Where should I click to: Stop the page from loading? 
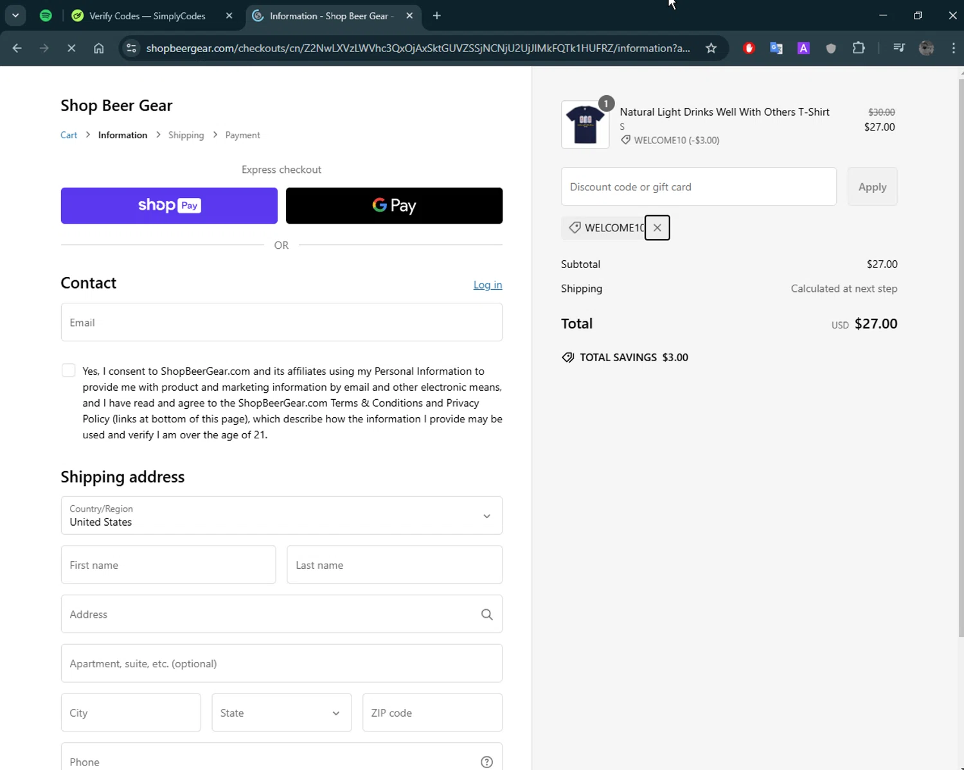click(x=71, y=48)
